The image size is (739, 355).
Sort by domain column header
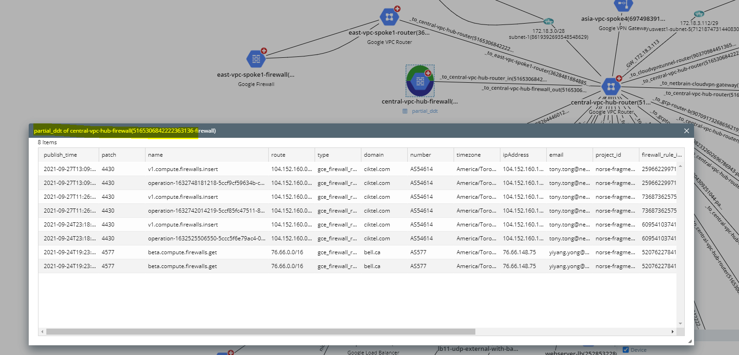pyautogui.click(x=384, y=155)
